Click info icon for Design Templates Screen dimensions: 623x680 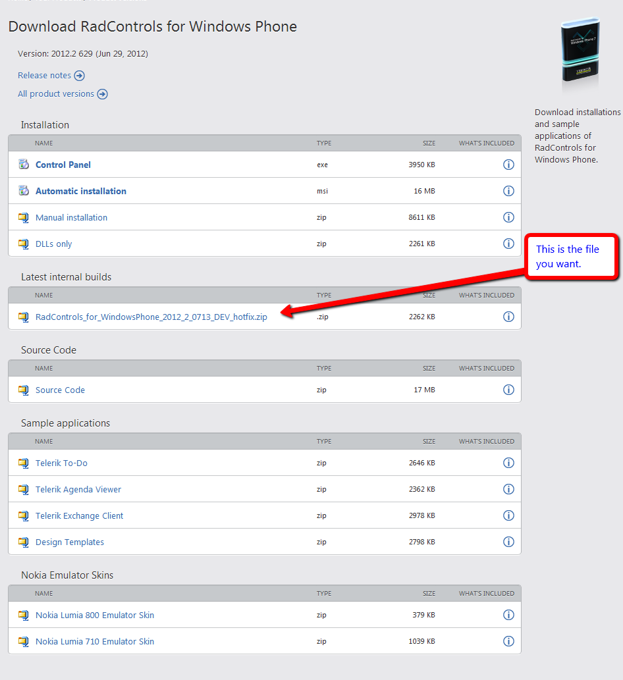[x=508, y=542]
